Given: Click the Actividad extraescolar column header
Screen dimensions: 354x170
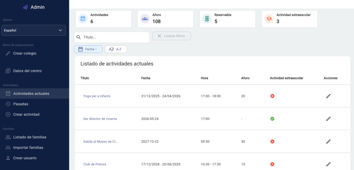Looking at the screenshot, I should [287, 78].
